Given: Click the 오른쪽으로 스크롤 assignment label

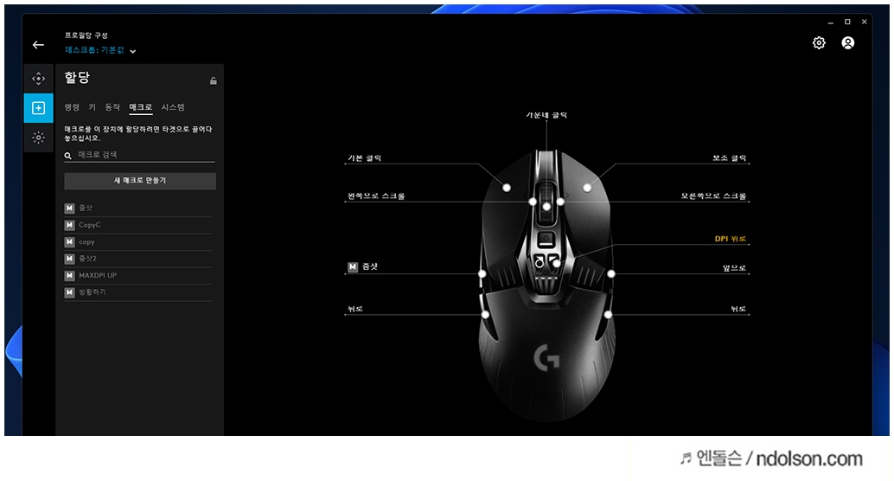Looking at the screenshot, I should click(x=713, y=196).
